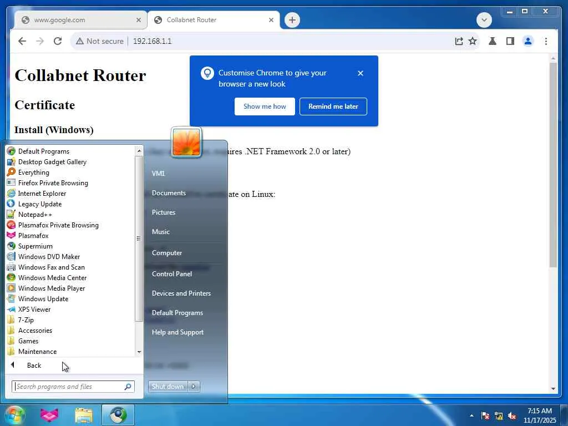Click the 192.168.1.1 address bar
The height and width of the screenshot is (426, 568).
coord(152,41)
